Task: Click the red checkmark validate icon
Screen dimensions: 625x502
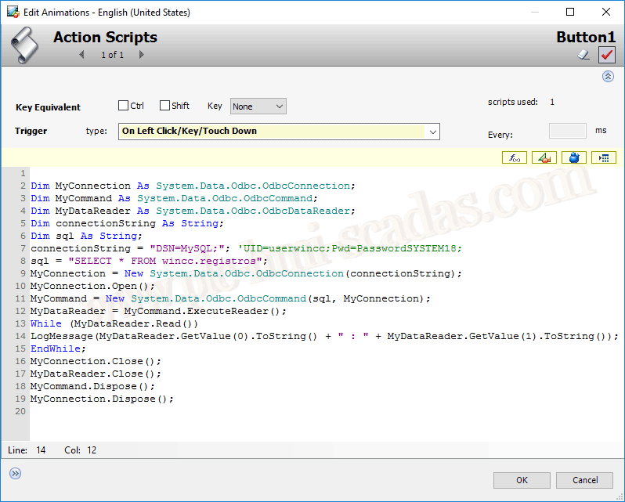Action: (x=606, y=54)
